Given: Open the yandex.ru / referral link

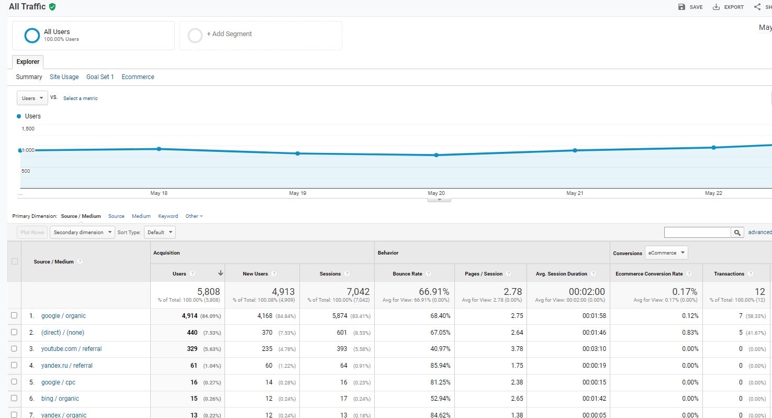Looking at the screenshot, I should tap(66, 365).
